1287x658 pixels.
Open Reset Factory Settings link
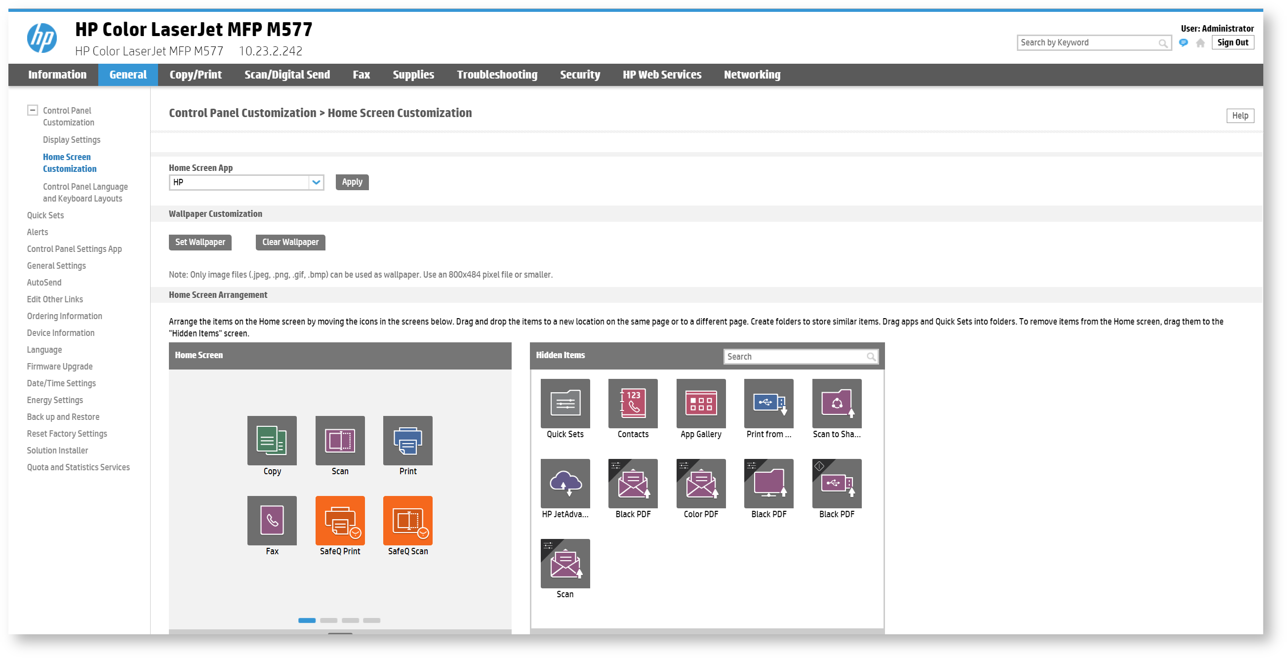coord(67,434)
